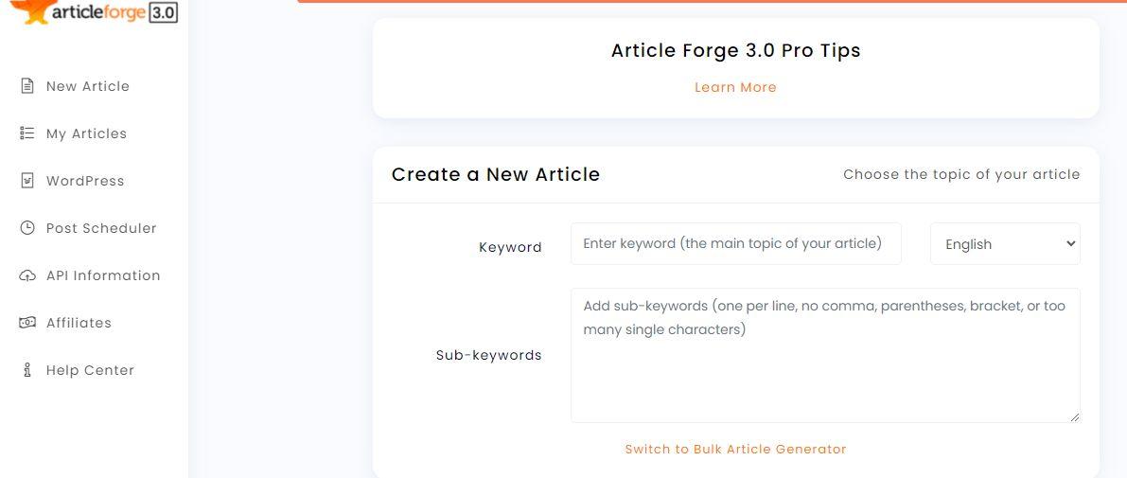Click the New Article document icon
Viewport: 1127px width, 478px height.
[x=27, y=86]
